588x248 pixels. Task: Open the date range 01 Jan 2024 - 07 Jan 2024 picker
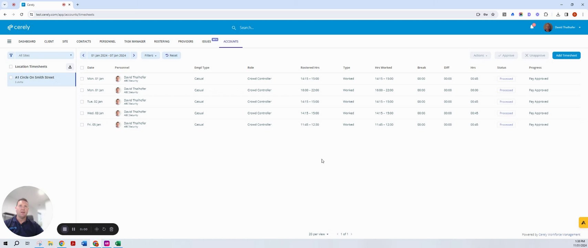[x=109, y=55]
